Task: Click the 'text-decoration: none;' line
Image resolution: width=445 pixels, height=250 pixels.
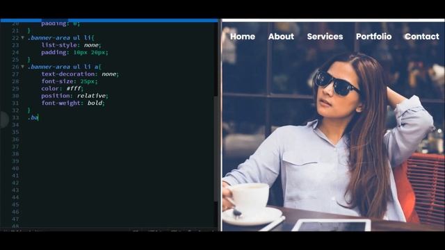Action: pos(80,74)
